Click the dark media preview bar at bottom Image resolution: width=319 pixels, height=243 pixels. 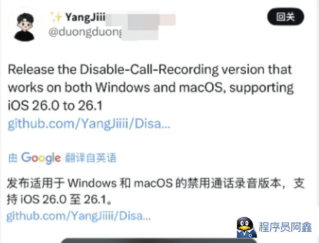click(x=159, y=240)
